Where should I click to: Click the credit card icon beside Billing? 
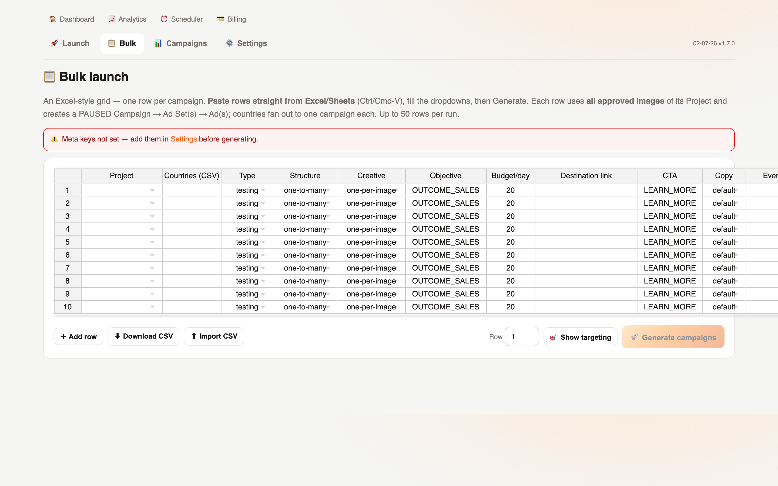(x=220, y=19)
